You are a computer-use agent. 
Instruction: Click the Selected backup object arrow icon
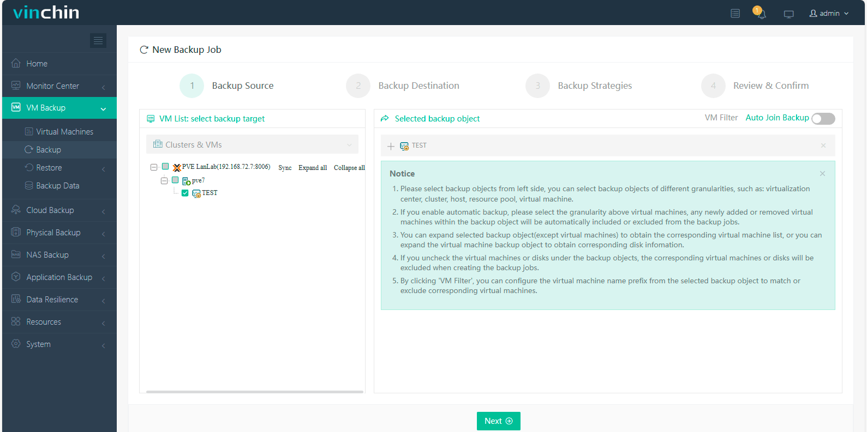click(385, 118)
